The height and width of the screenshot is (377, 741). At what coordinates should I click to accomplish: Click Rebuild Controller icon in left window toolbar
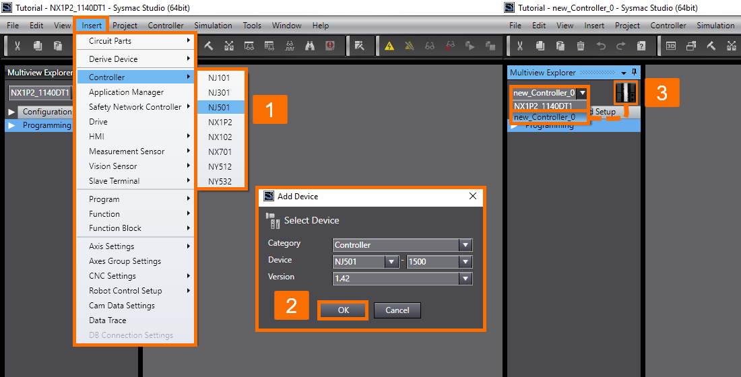tap(229, 46)
